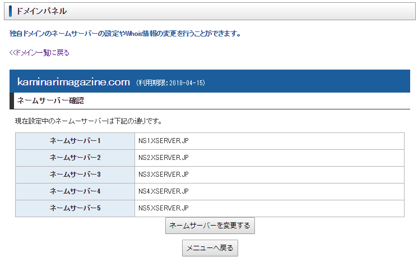The width and height of the screenshot is (418, 266).
Task: Click the Whois description text at top
Action: click(x=126, y=34)
